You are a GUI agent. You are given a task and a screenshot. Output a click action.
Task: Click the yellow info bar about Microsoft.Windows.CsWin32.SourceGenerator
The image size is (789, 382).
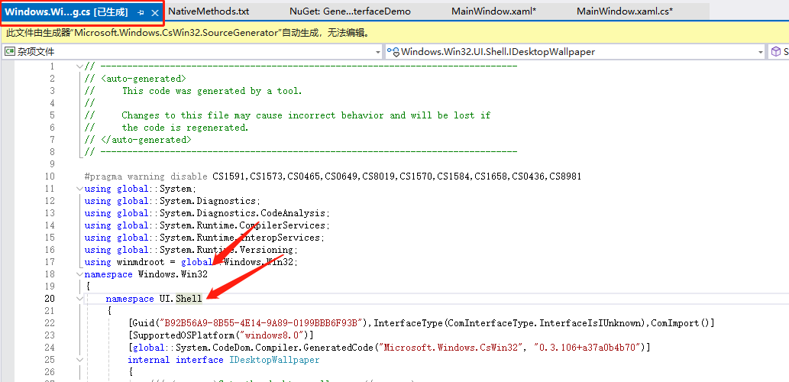(x=394, y=33)
